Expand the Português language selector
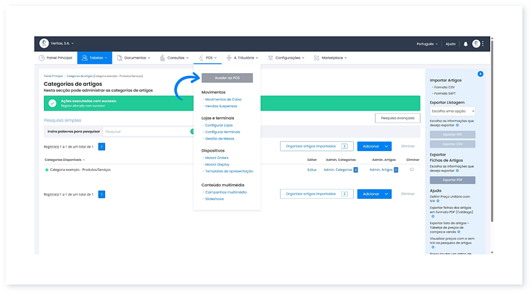Screen dimensions: 532x294 click(x=425, y=44)
